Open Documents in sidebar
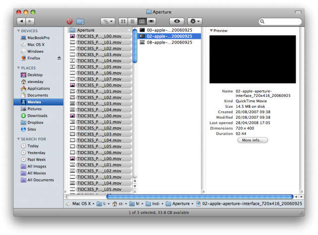 [38, 95]
